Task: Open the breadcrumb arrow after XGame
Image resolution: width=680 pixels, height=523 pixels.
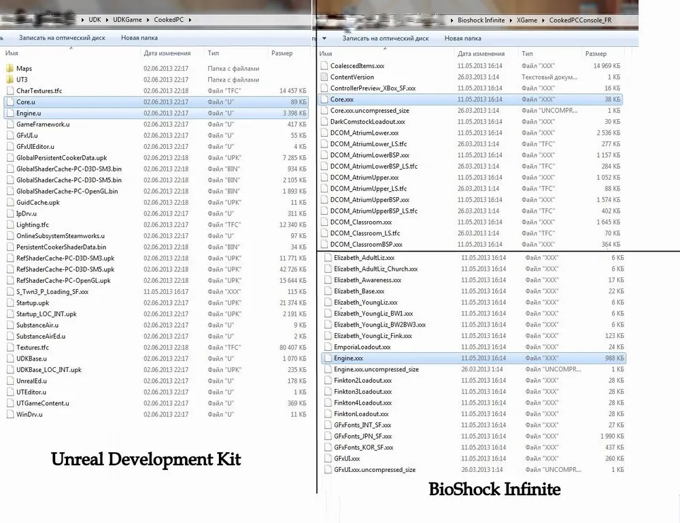Action: pyautogui.click(x=543, y=20)
